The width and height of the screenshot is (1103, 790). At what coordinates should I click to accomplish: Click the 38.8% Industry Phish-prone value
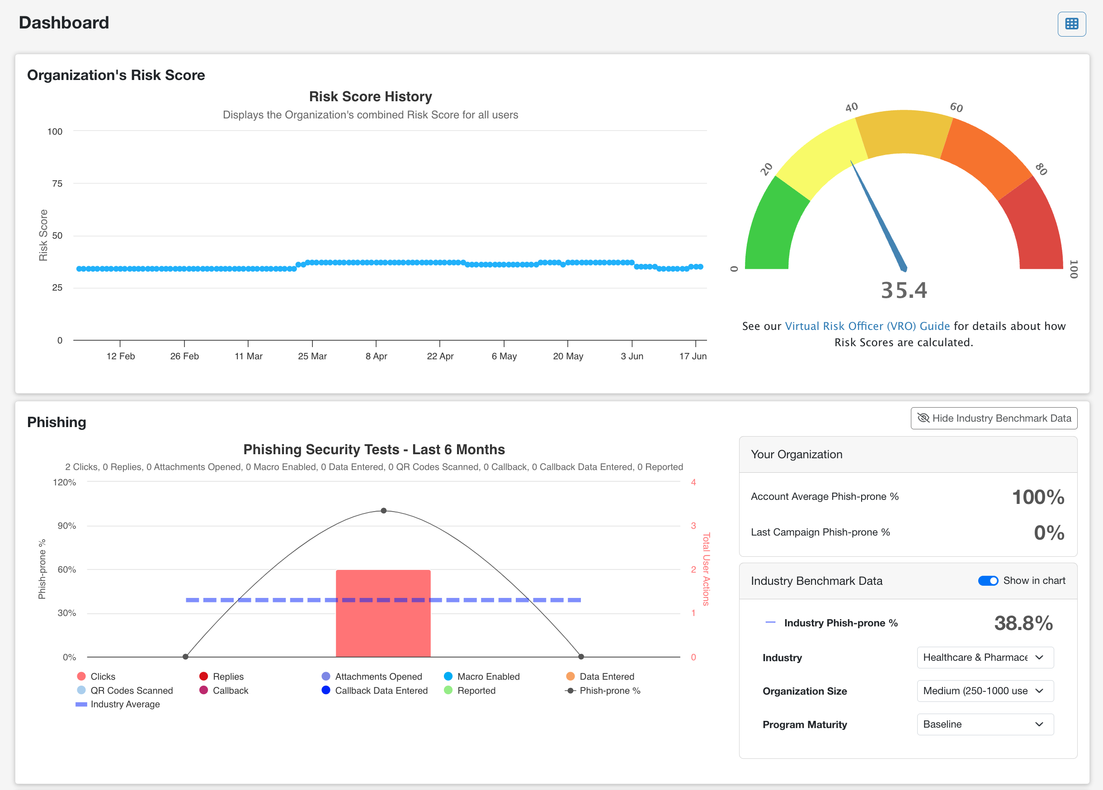1023,623
